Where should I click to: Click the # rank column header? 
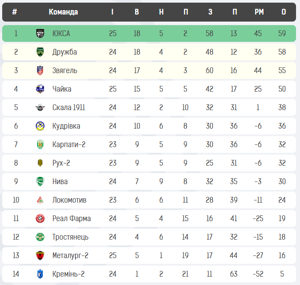pyautogui.click(x=15, y=12)
